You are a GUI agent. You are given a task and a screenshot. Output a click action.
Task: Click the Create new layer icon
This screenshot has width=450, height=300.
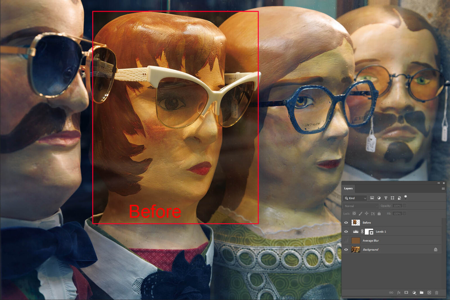(429, 292)
